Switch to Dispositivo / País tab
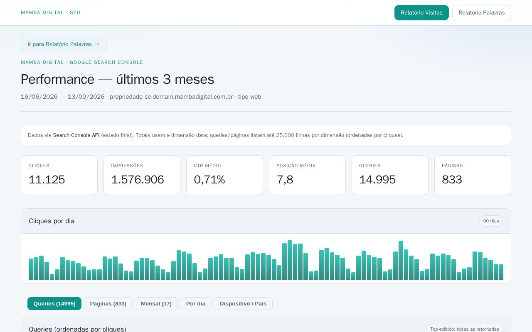532x332 pixels. 243,303
